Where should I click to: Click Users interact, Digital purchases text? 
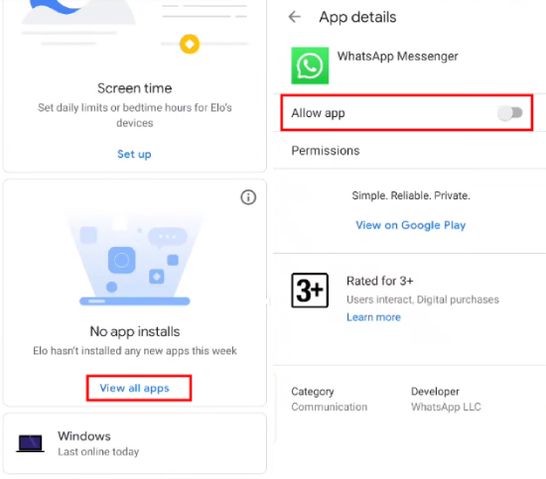click(x=423, y=299)
